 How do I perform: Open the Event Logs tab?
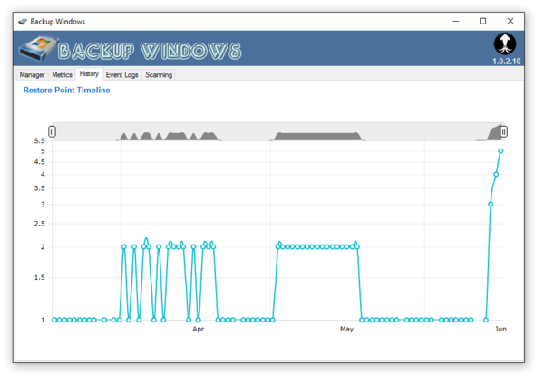tap(122, 75)
